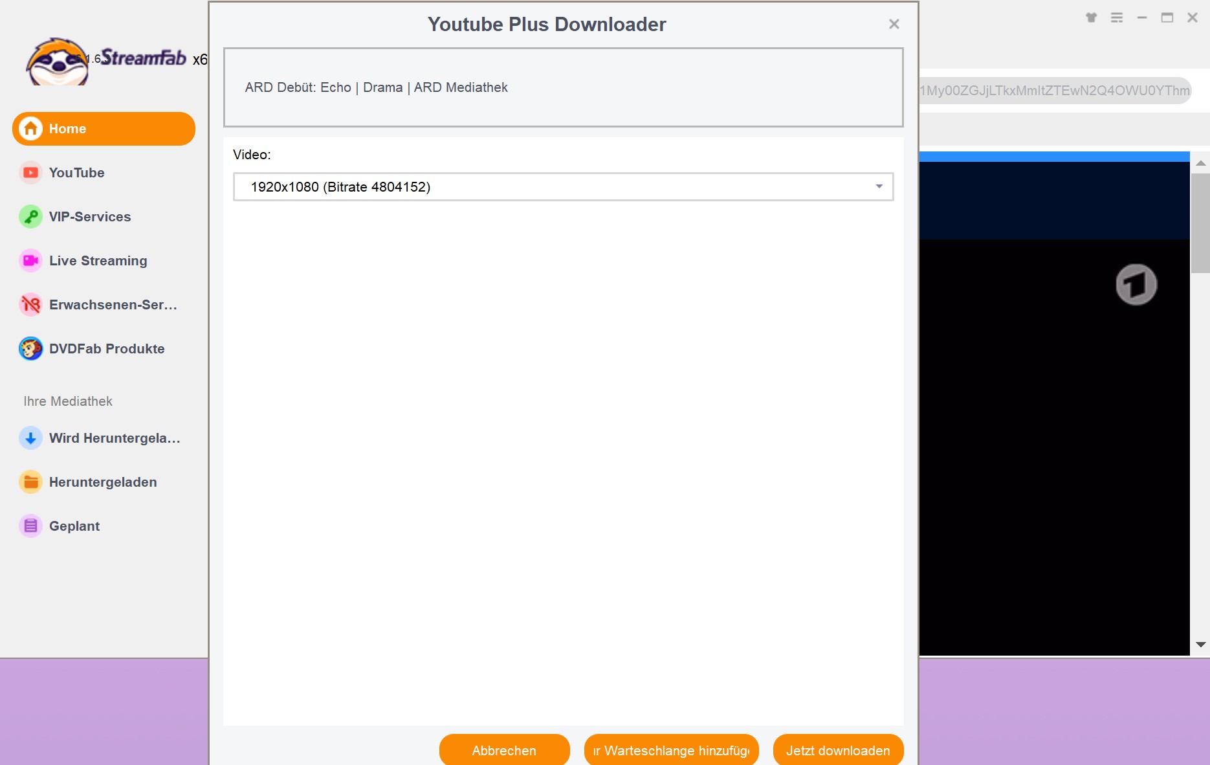Click the Live Streaming camera icon
This screenshot has width=1210, height=765.
(x=30, y=261)
